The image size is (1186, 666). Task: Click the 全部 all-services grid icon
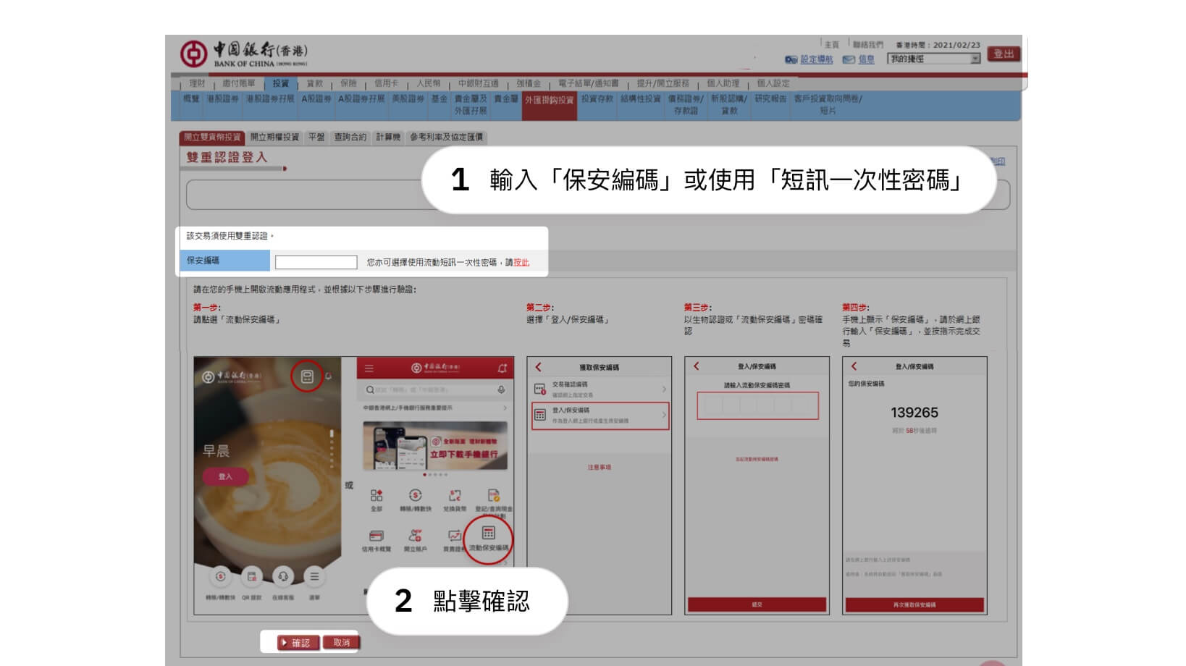tap(377, 496)
